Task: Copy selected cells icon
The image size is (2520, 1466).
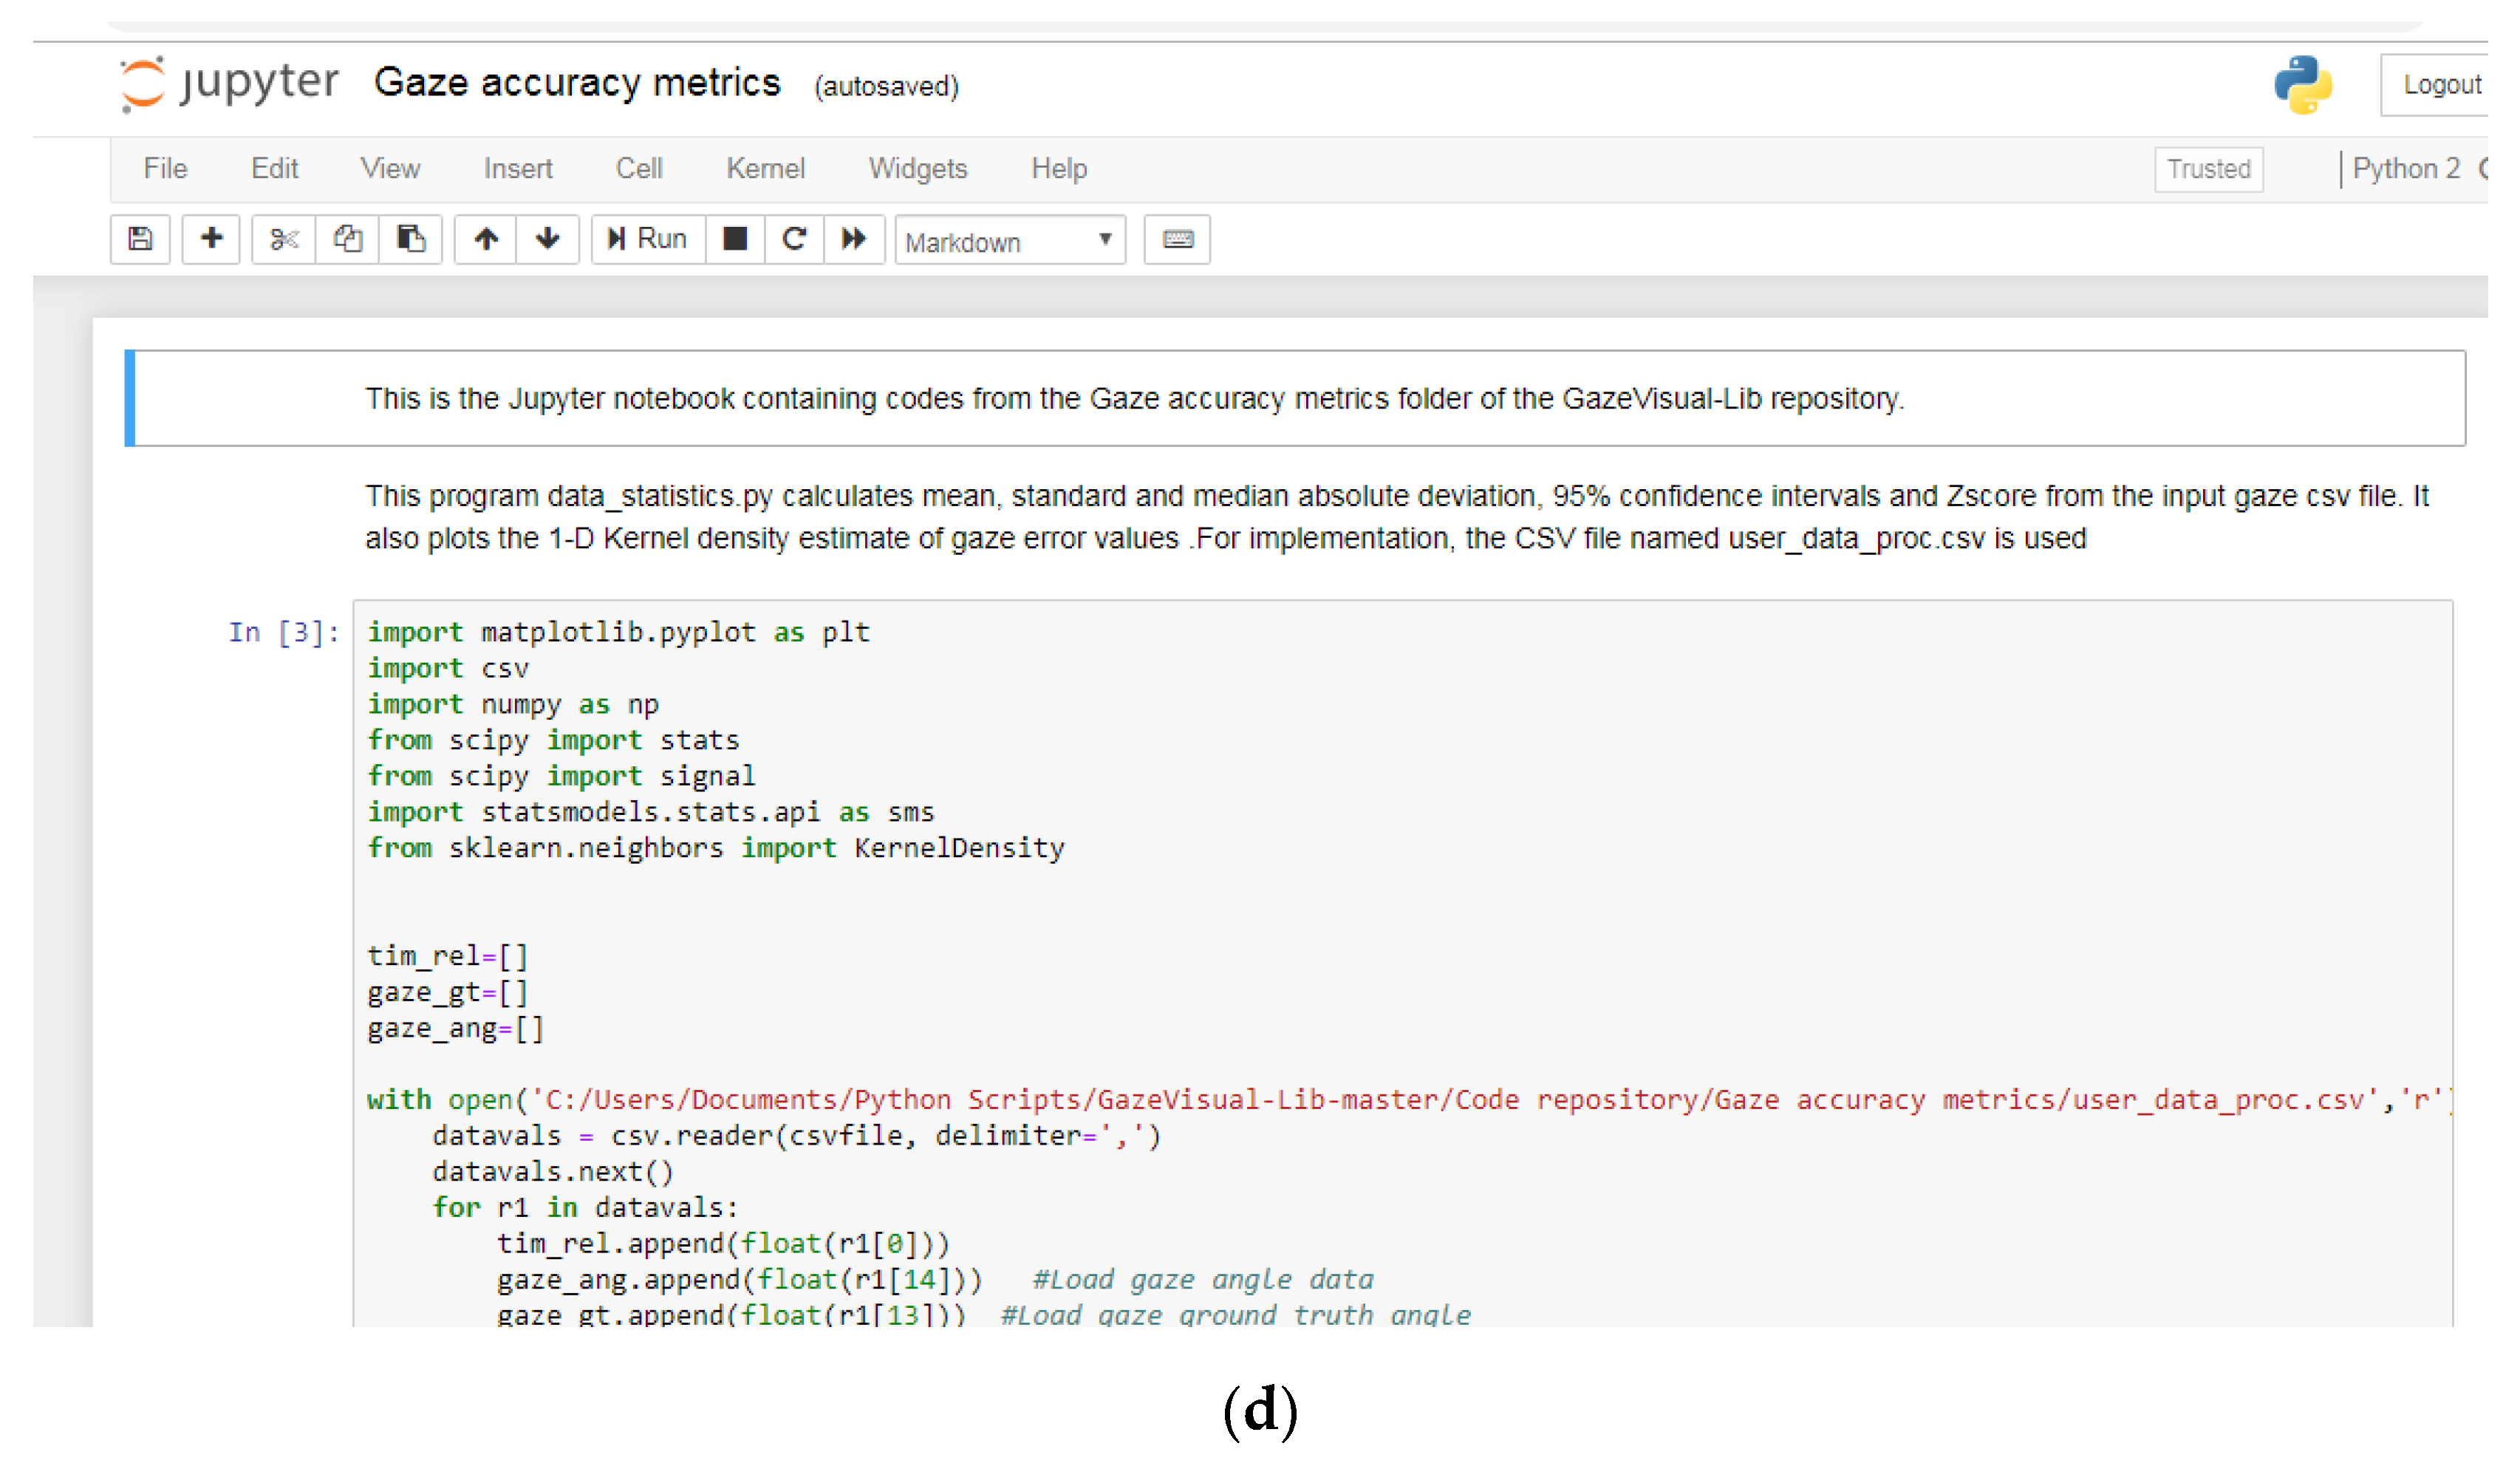Action: point(348,240)
